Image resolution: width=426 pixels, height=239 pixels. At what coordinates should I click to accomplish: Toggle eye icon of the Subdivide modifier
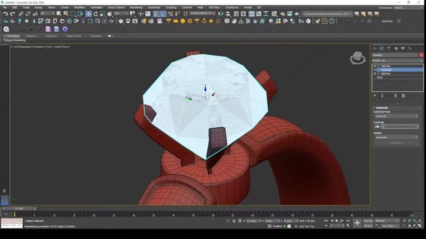coord(375,70)
